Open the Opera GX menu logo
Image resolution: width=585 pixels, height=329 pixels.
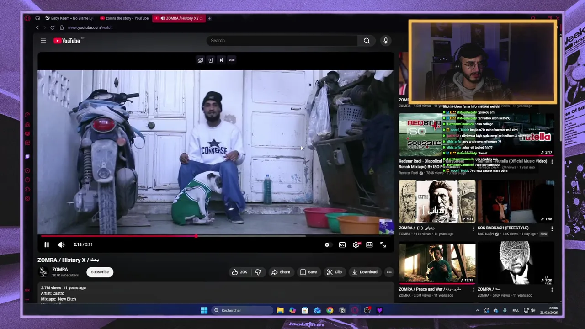[x=27, y=18]
